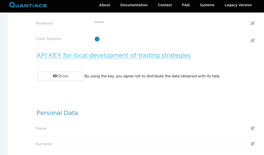264x155 pixels.
Task: Open the Contact page
Action: [x=165, y=5]
